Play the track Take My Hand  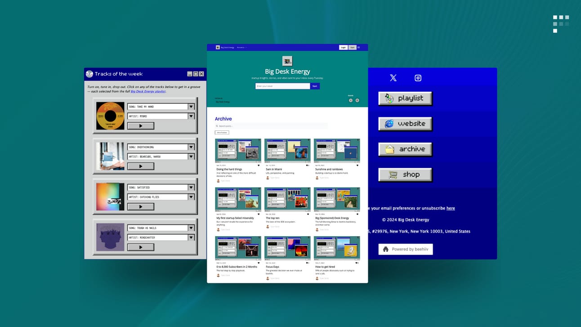[141, 126]
